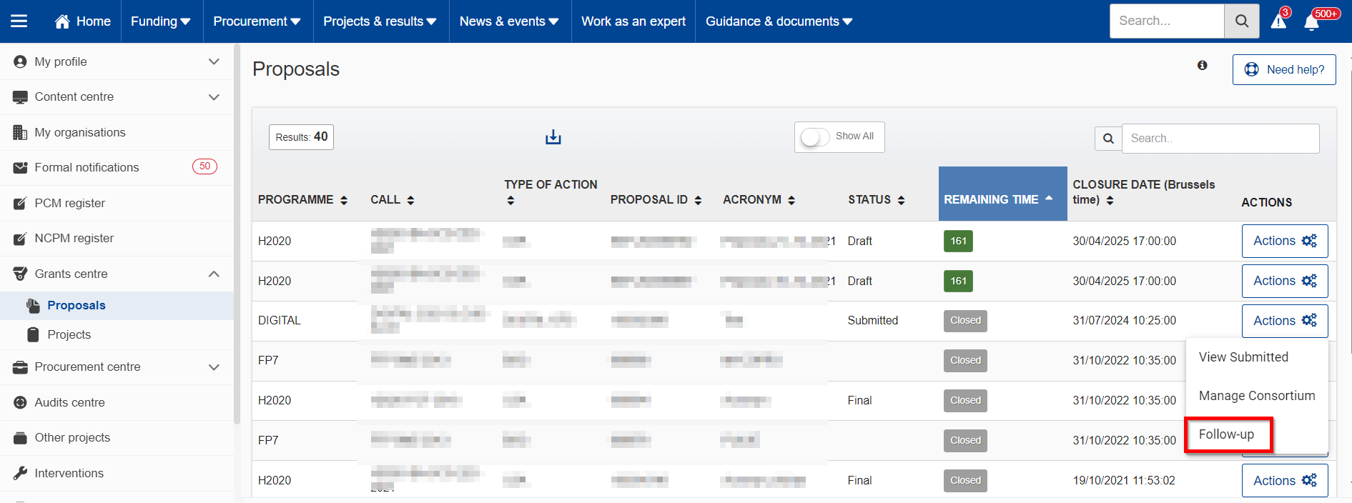The width and height of the screenshot is (1352, 503).
Task: Click the Closed badge in DIGITAL row
Action: tap(965, 321)
